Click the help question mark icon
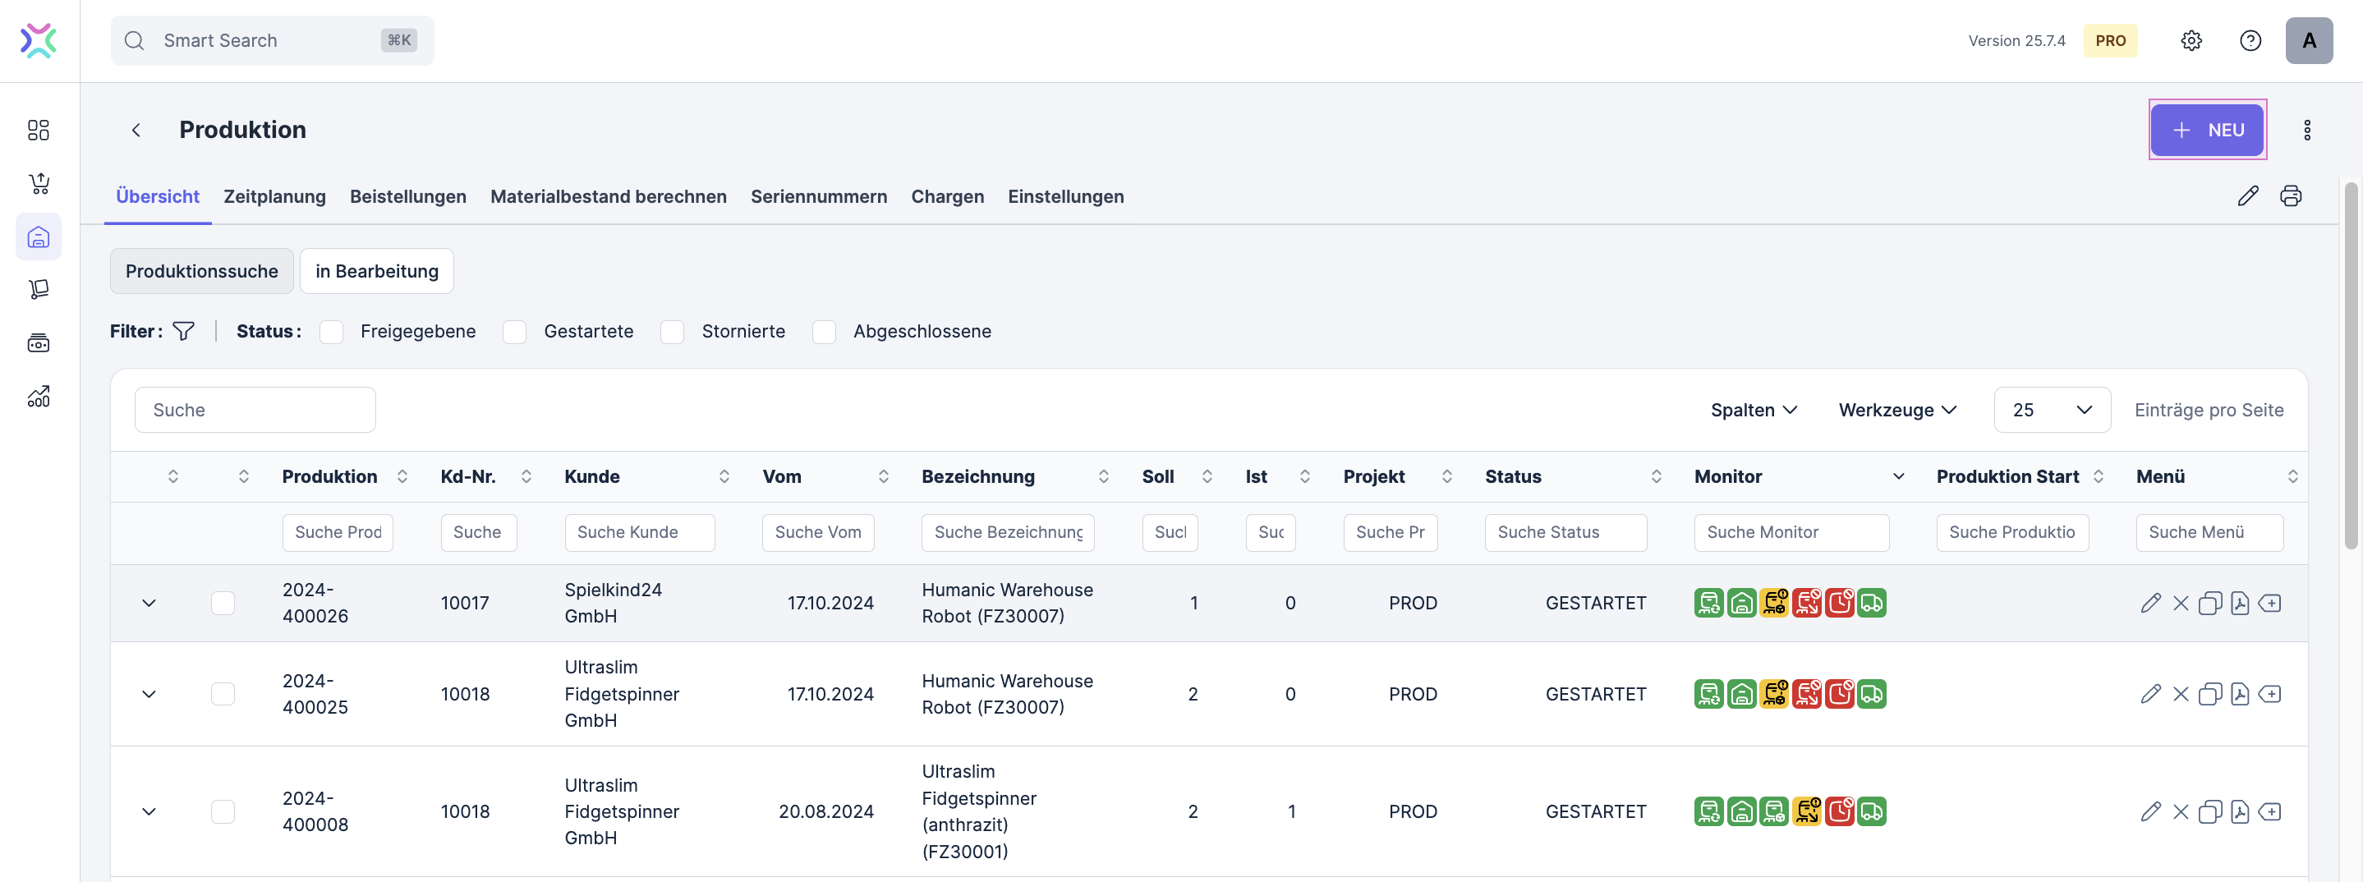Screen dimensions: 2363x882 tap(2250, 40)
